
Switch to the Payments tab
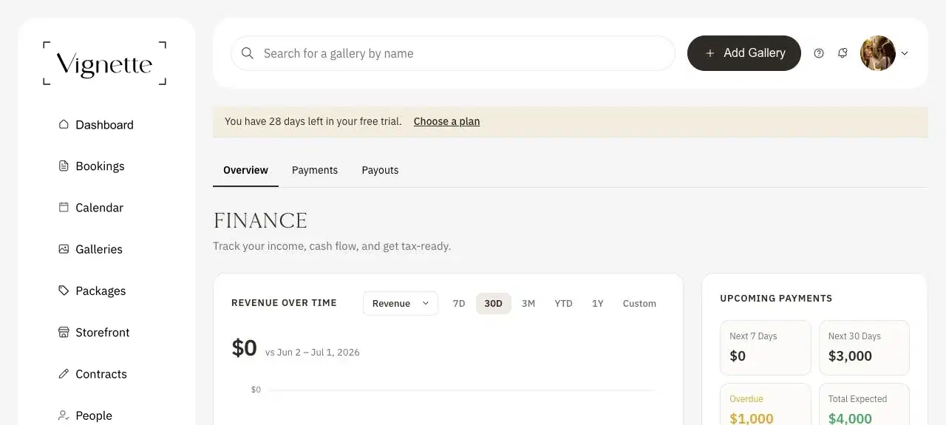tap(315, 170)
